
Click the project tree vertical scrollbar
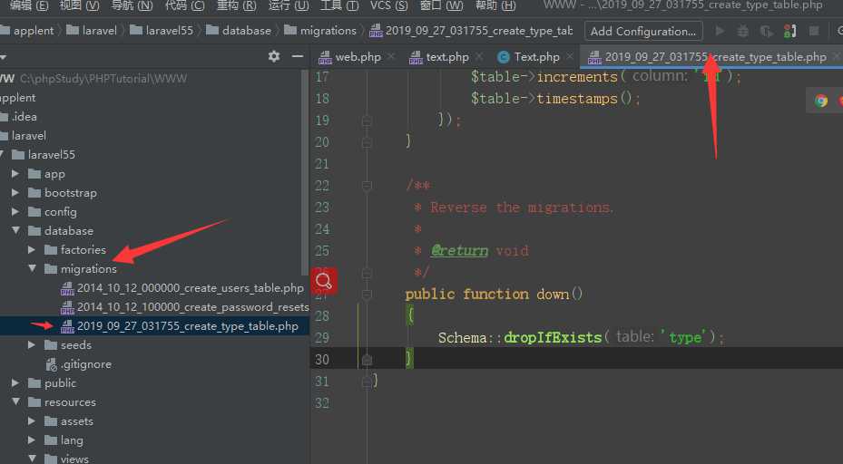click(x=305, y=172)
